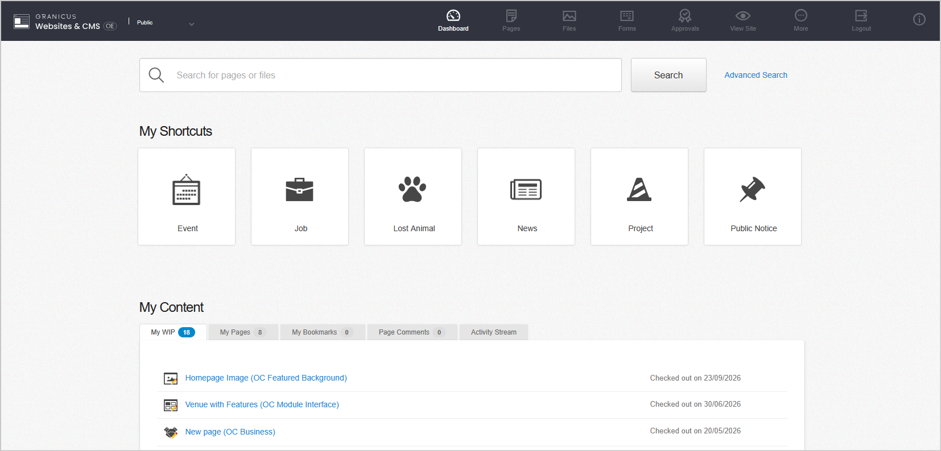This screenshot has height=451, width=941.
Task: Open the Project traffic cone shortcut
Action: click(x=639, y=197)
